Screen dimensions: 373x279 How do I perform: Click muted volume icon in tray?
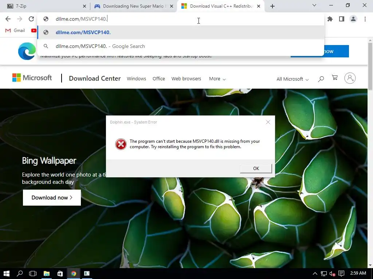coord(333,274)
